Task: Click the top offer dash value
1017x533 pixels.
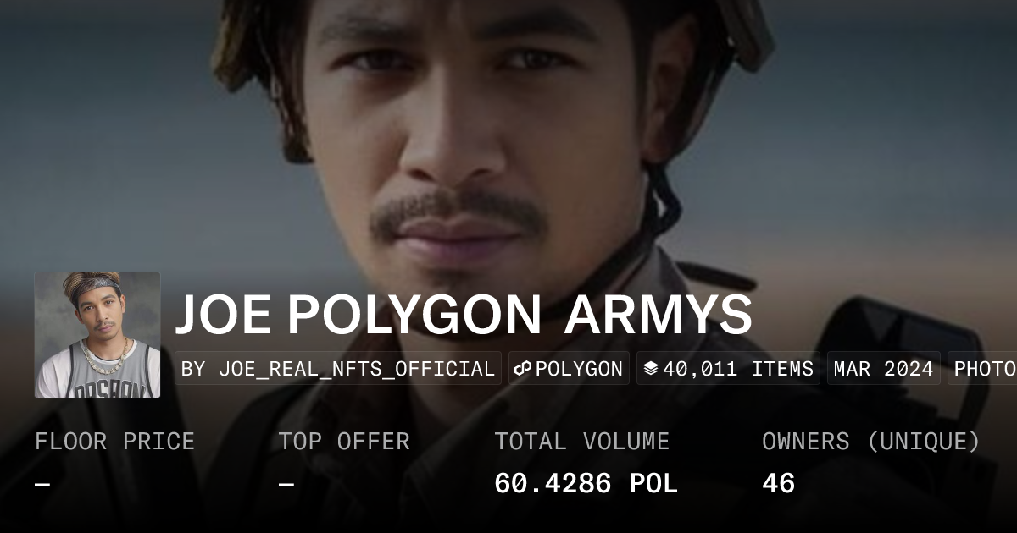Action: (x=286, y=484)
